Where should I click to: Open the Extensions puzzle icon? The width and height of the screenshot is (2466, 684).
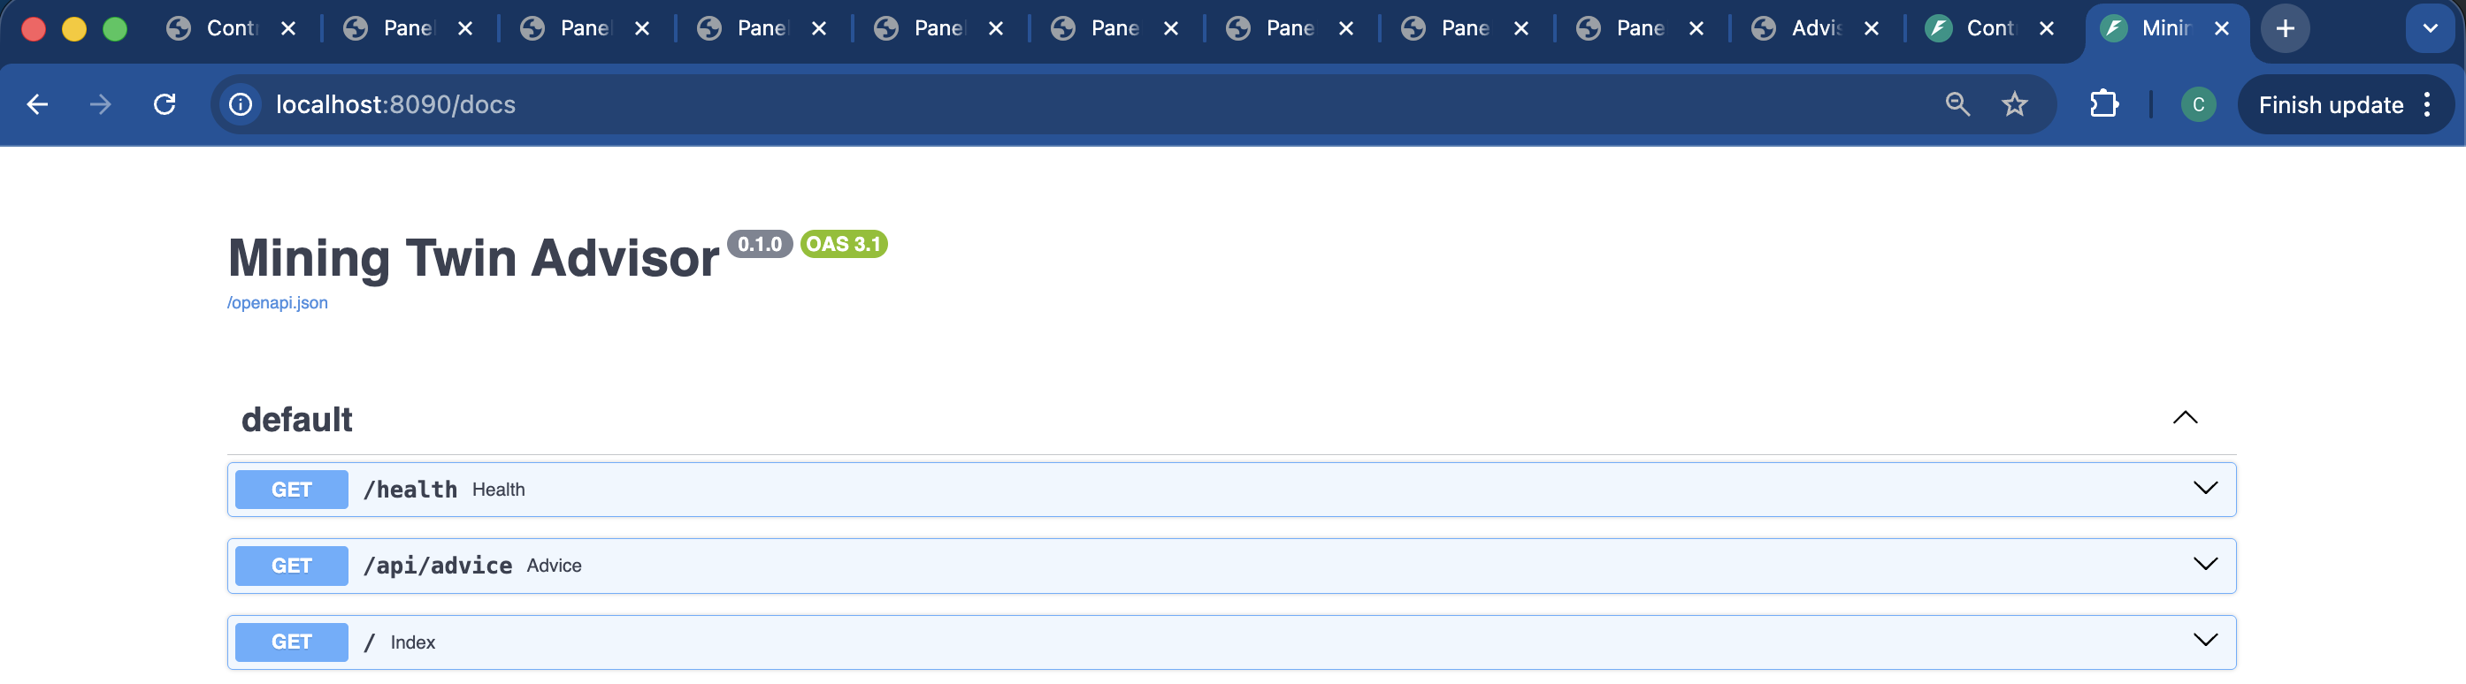2104,104
